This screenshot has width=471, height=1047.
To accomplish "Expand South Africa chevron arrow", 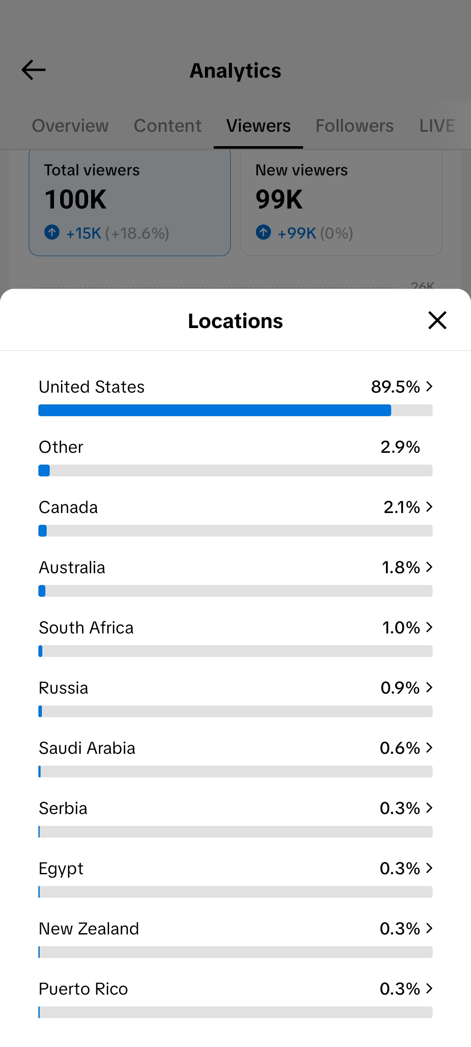I will point(429,627).
